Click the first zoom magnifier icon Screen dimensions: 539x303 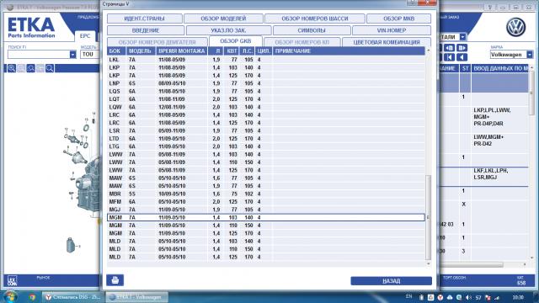(x=12, y=68)
